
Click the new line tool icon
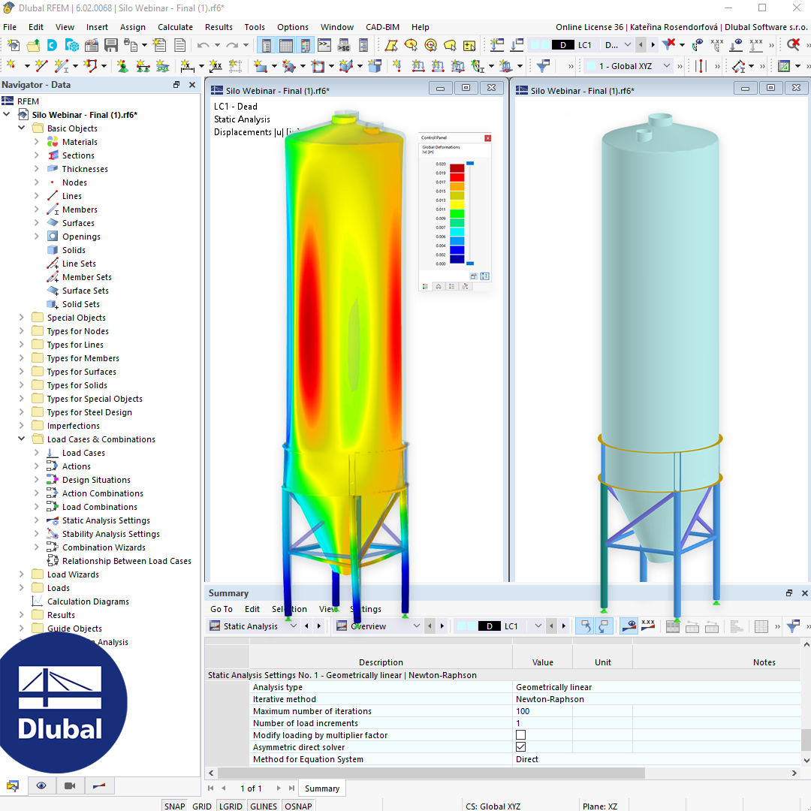(x=41, y=65)
